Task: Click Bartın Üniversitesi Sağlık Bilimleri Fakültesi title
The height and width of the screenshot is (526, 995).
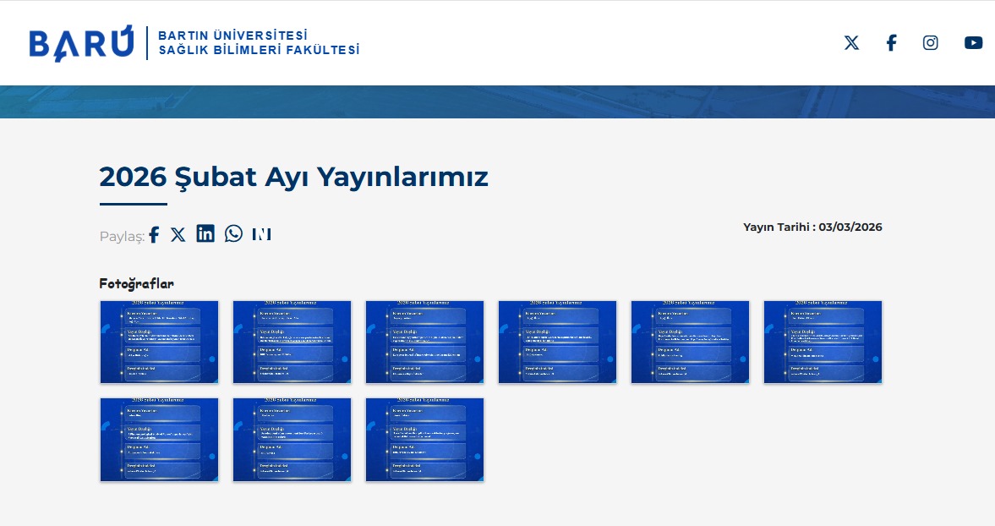Action: (x=259, y=42)
